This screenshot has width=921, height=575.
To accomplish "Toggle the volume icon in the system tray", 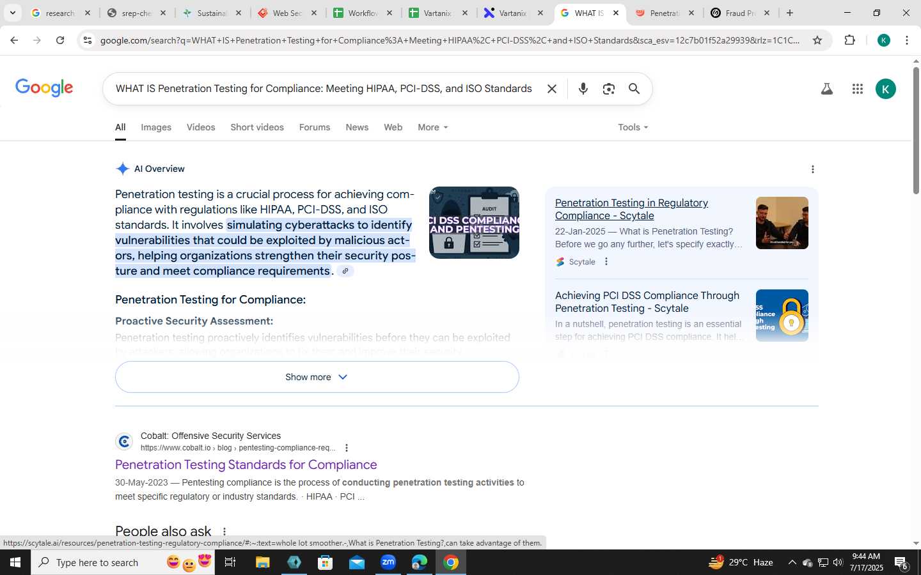I will [838, 562].
